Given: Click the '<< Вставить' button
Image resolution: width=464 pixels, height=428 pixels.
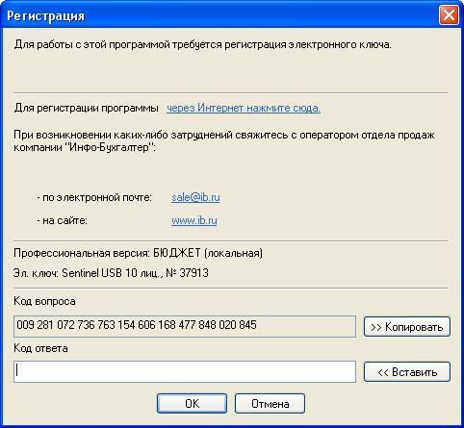Looking at the screenshot, I should pos(407,372).
